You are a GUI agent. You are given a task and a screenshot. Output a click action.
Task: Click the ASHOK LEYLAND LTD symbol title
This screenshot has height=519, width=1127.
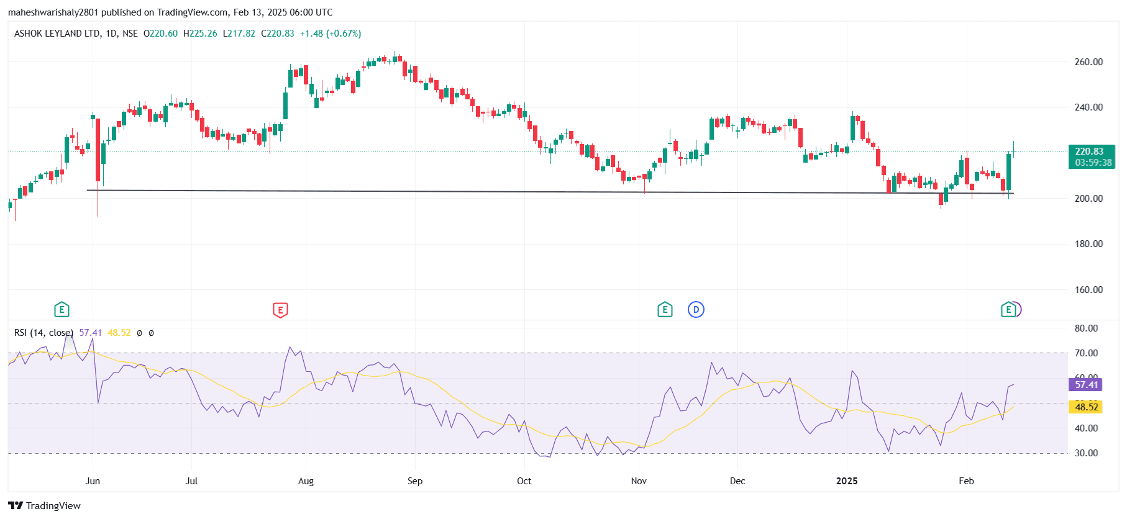[x=57, y=34]
